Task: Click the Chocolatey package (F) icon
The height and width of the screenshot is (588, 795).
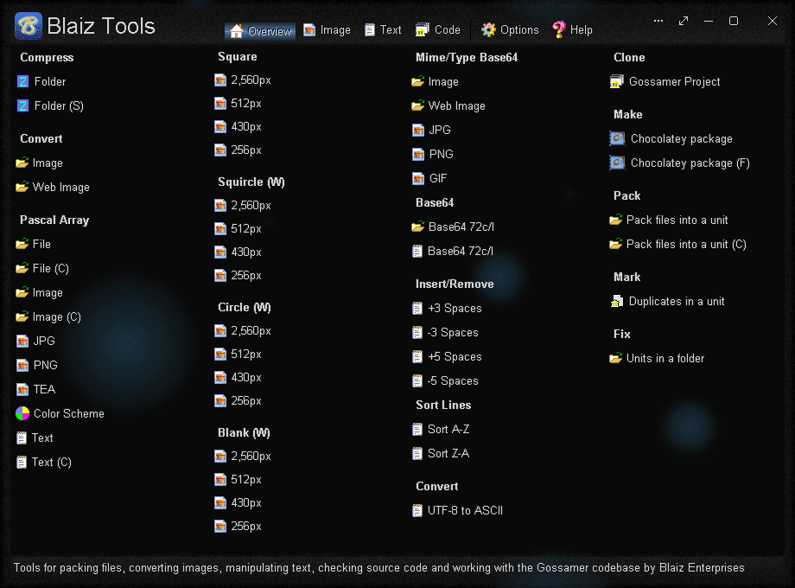Action: click(617, 163)
